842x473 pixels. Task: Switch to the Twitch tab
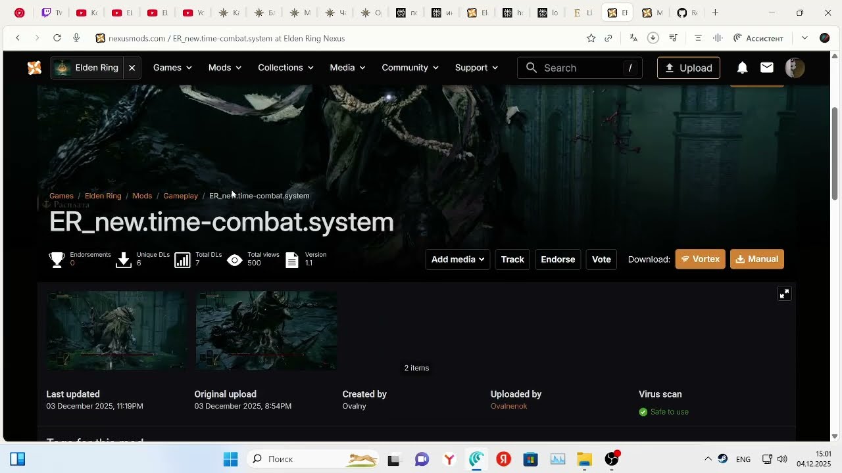pyautogui.click(x=51, y=12)
